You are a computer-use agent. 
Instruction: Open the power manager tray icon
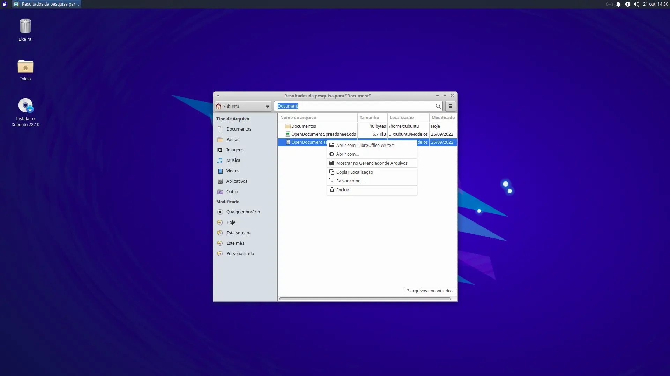pos(627,4)
